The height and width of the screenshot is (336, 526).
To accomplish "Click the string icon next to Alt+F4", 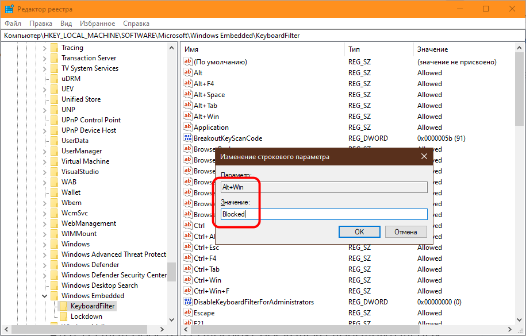I will (x=188, y=83).
